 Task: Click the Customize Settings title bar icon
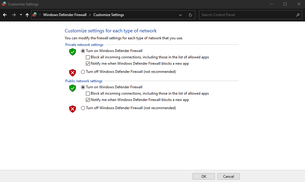(4, 4)
